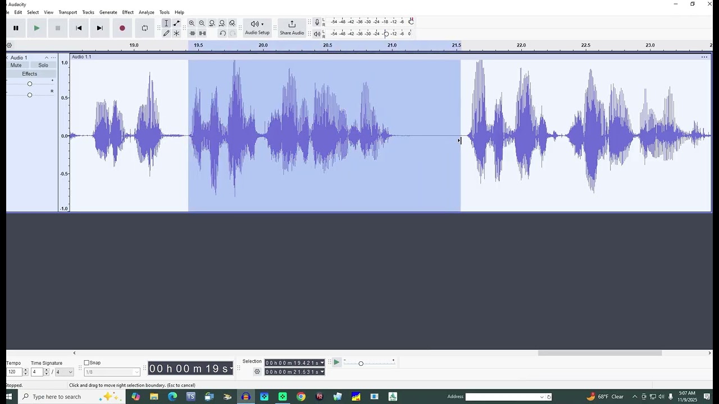Silence the selected audio
Screen dimensions: 719x404
[x=202, y=33]
